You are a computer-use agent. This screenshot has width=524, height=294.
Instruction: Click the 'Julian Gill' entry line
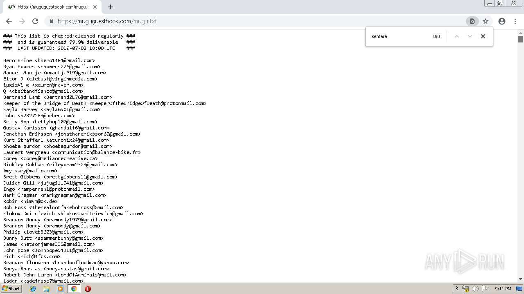tap(53, 183)
